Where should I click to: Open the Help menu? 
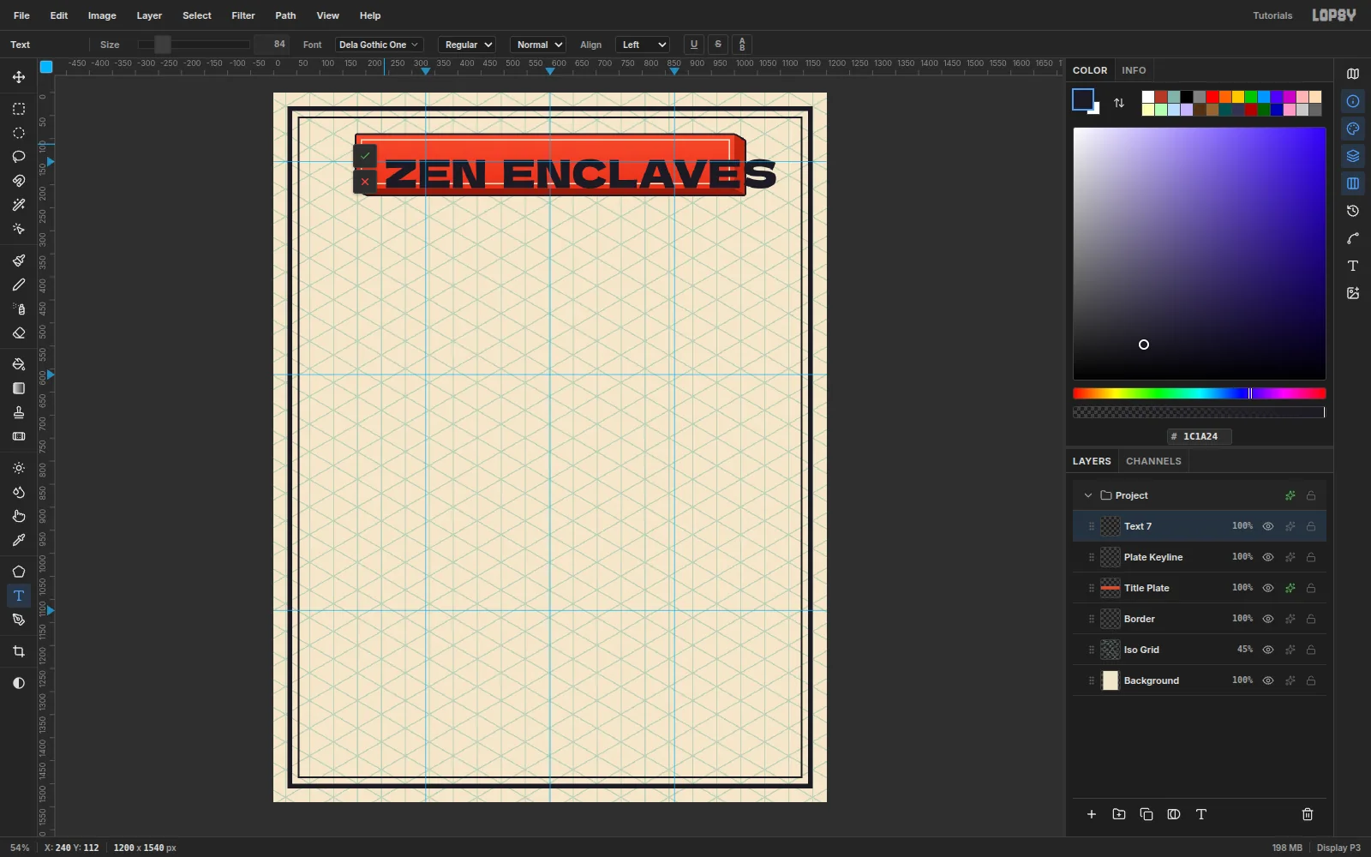[x=370, y=15]
